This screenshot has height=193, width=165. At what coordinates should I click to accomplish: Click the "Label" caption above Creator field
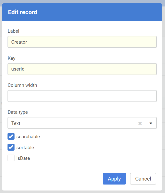[x=14, y=31]
